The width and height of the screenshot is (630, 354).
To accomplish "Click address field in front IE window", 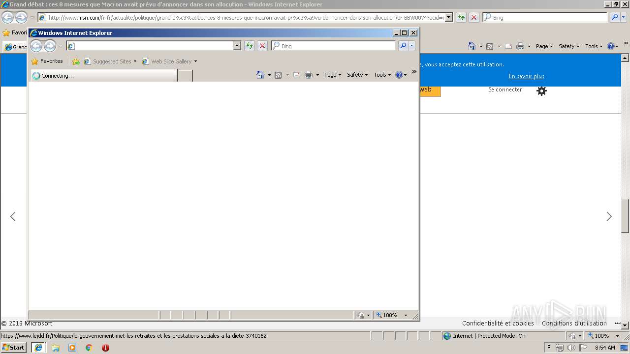I will pos(150,46).
